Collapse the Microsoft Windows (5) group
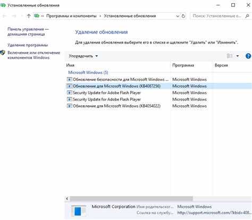Image resolution: width=252 pixels, height=220 pixels. pyautogui.click(x=88, y=72)
